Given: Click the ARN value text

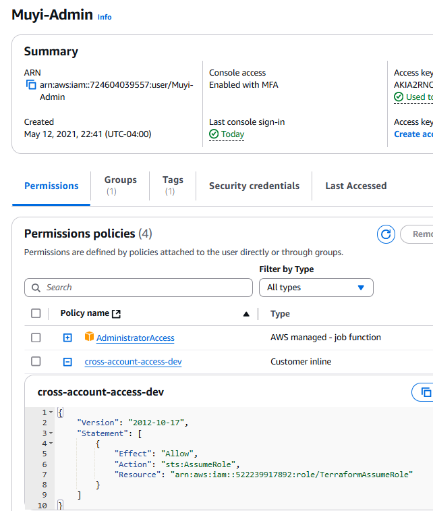Looking at the screenshot, I should point(117,91).
